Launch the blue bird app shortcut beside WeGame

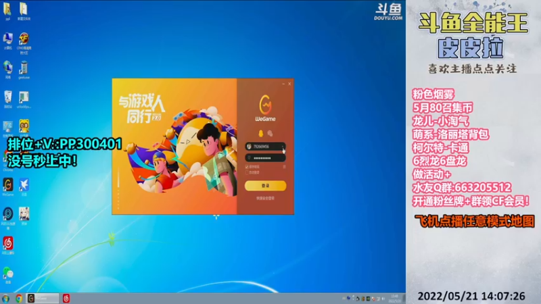[24, 187]
